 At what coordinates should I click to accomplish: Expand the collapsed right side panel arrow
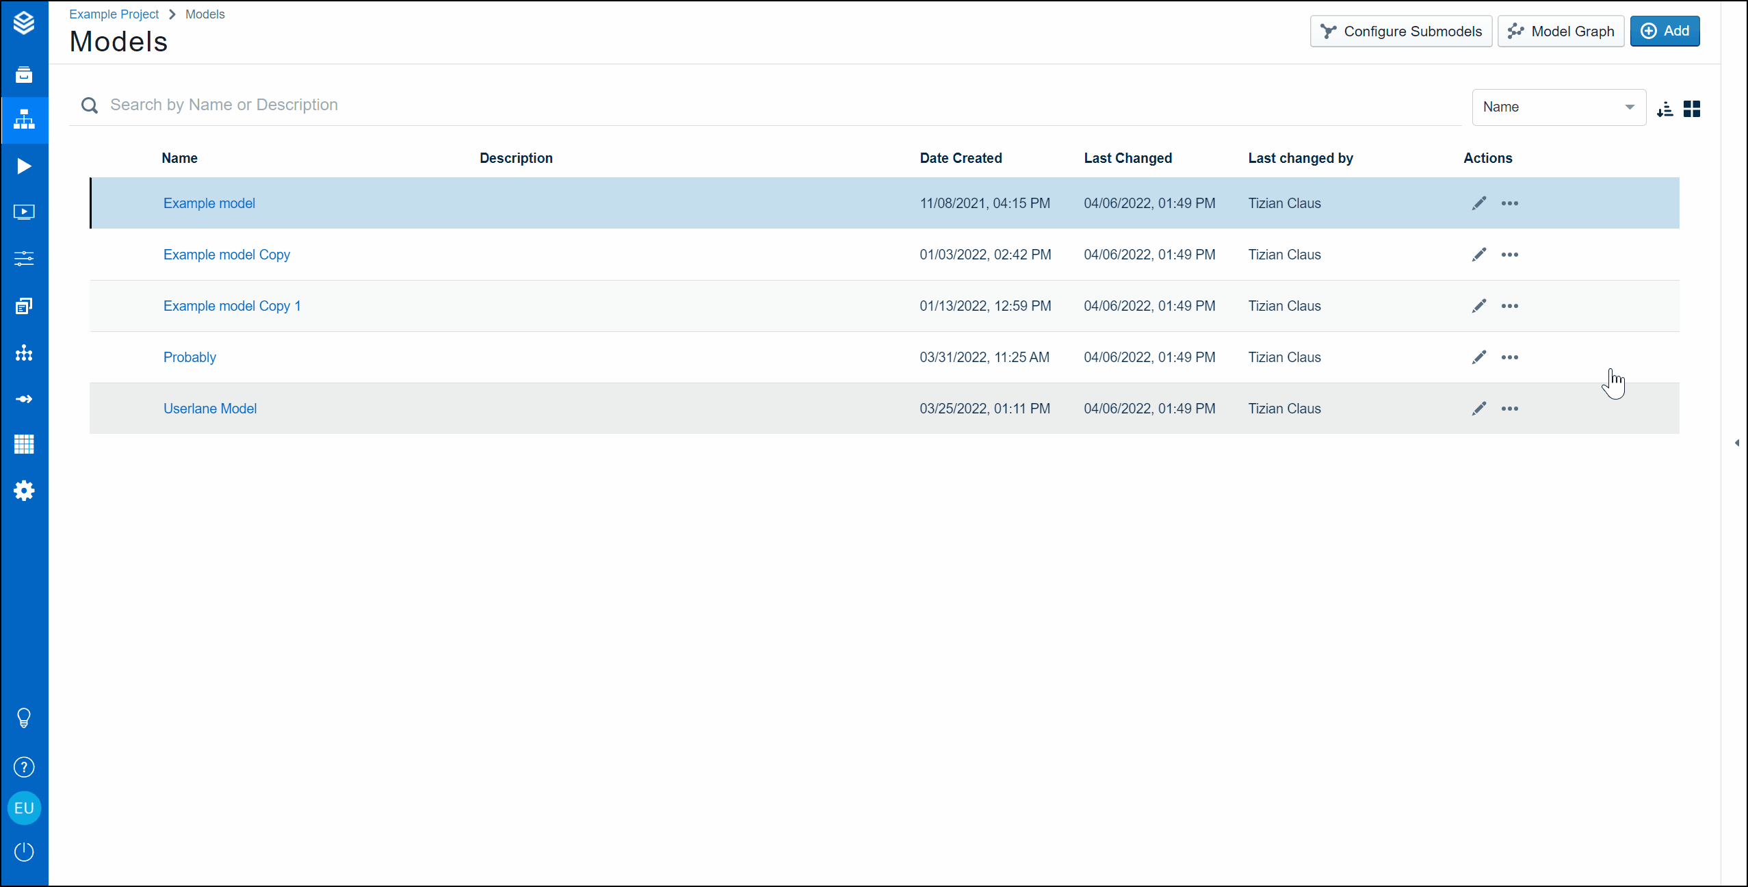click(x=1737, y=443)
